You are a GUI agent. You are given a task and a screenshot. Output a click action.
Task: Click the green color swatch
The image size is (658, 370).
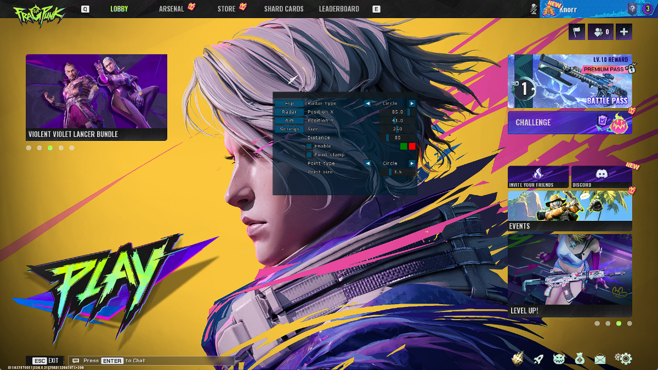tap(404, 146)
